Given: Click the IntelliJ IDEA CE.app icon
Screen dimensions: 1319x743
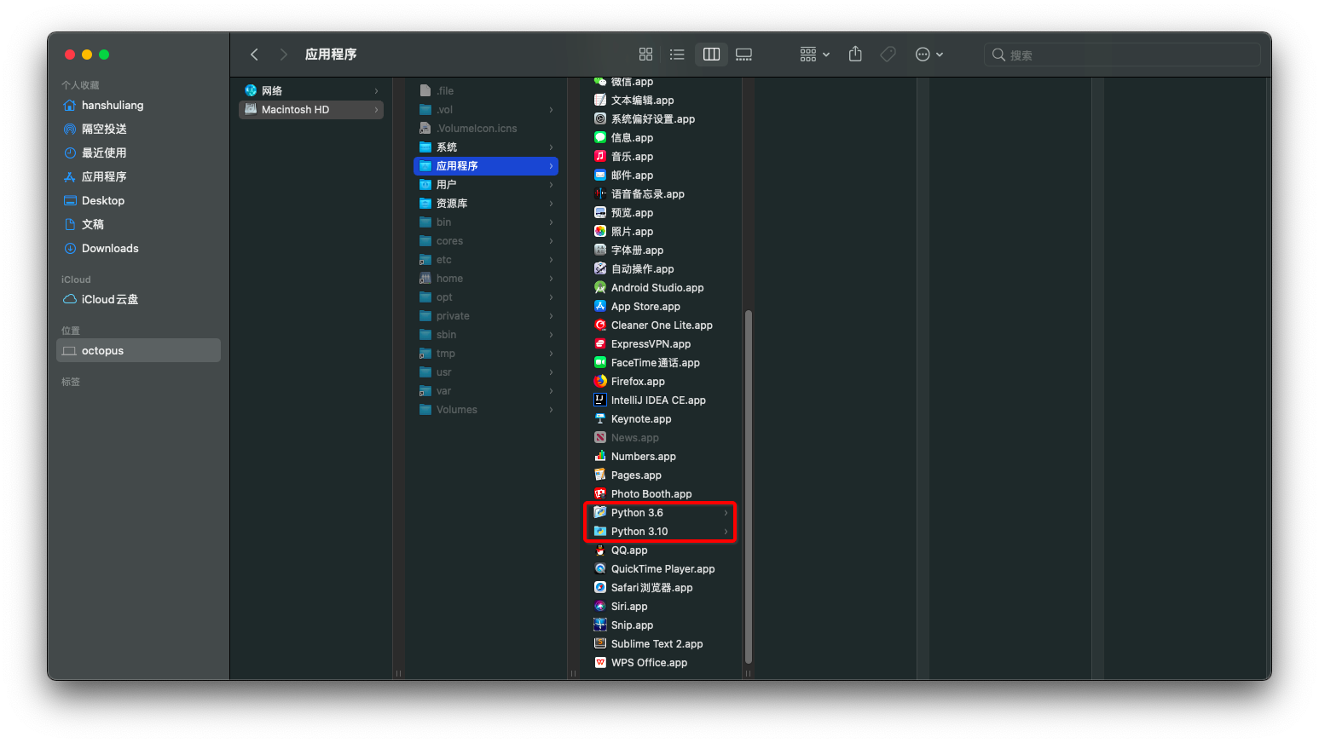Looking at the screenshot, I should click(600, 400).
